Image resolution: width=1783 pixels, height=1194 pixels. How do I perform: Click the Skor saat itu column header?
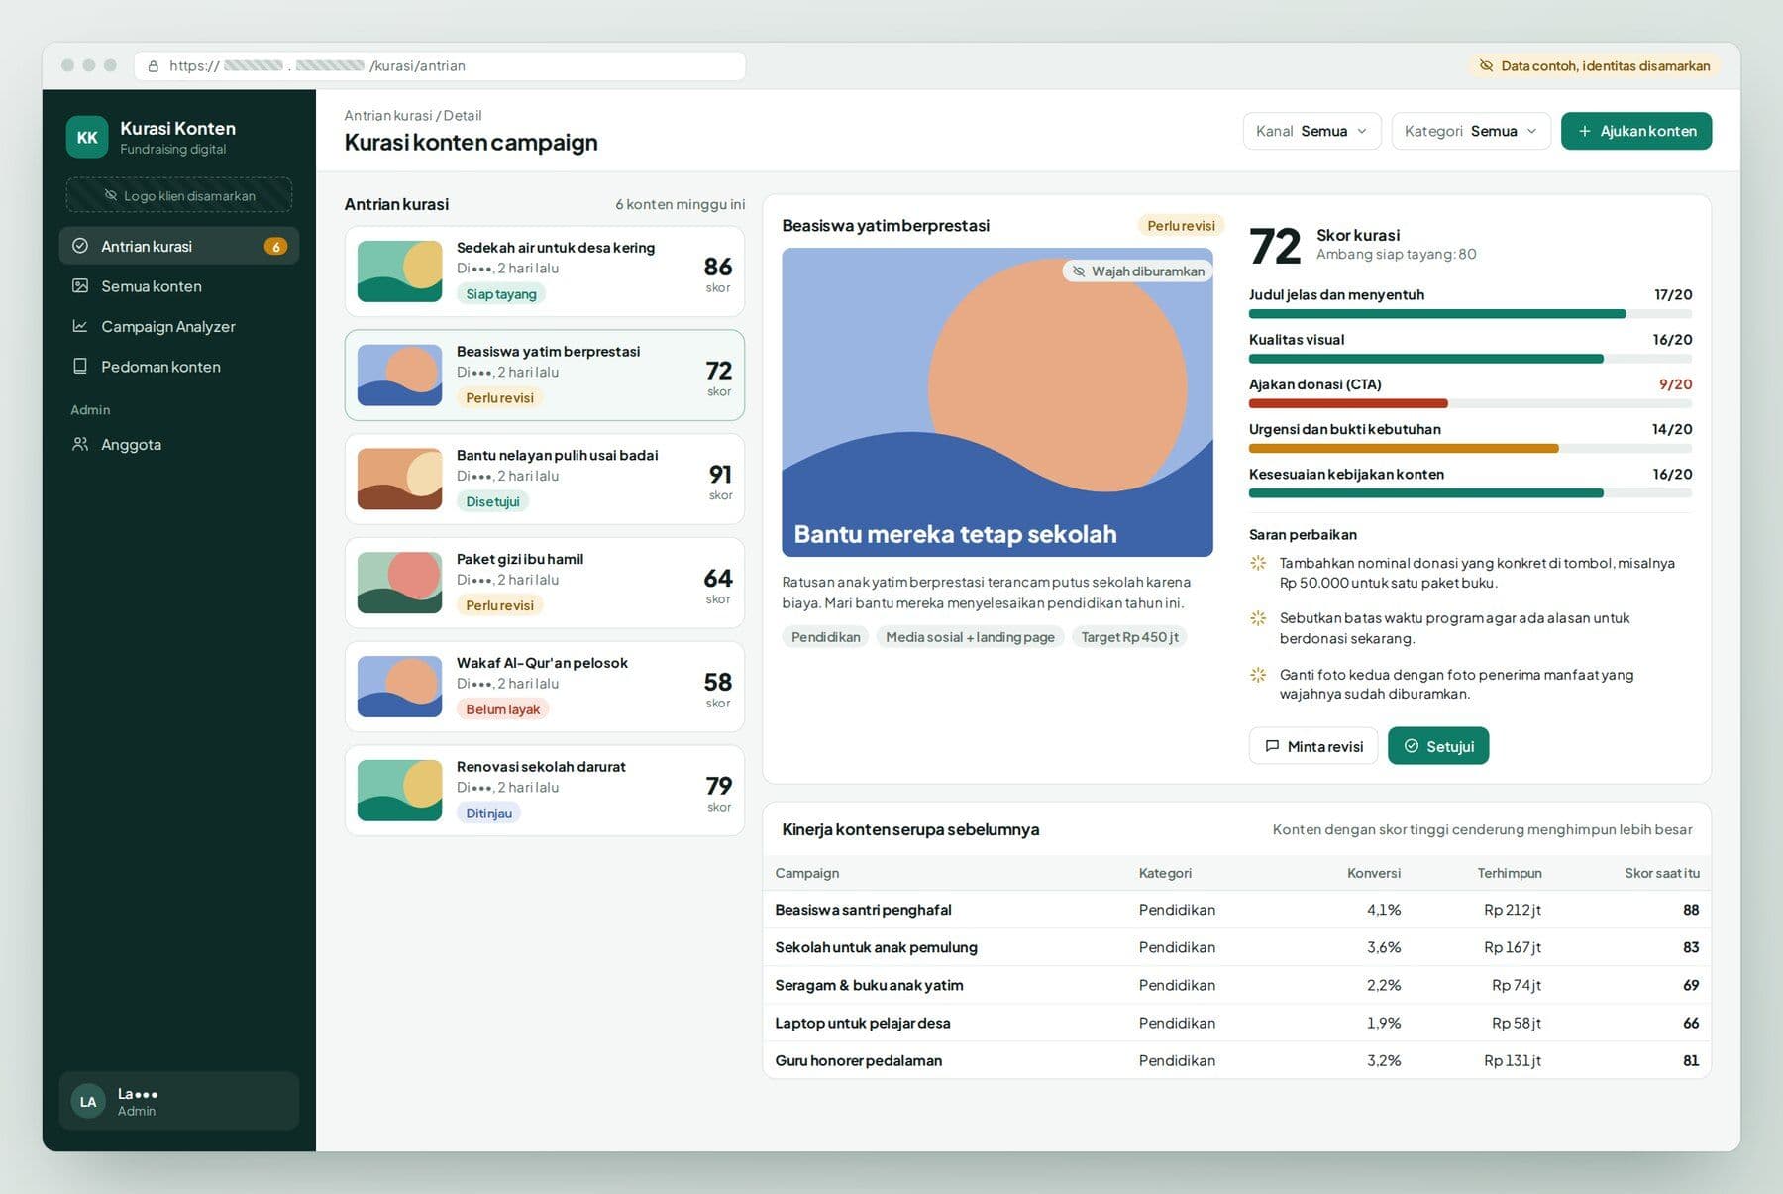pyautogui.click(x=1661, y=873)
